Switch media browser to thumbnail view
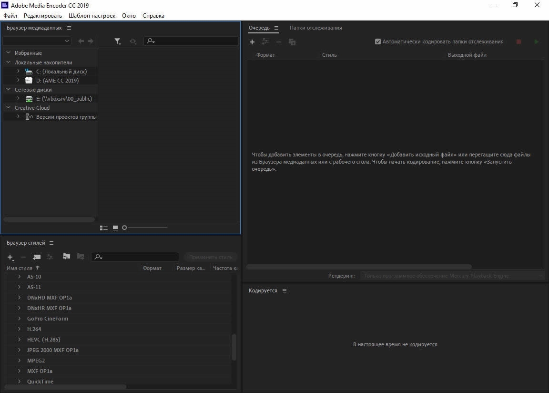 click(115, 228)
